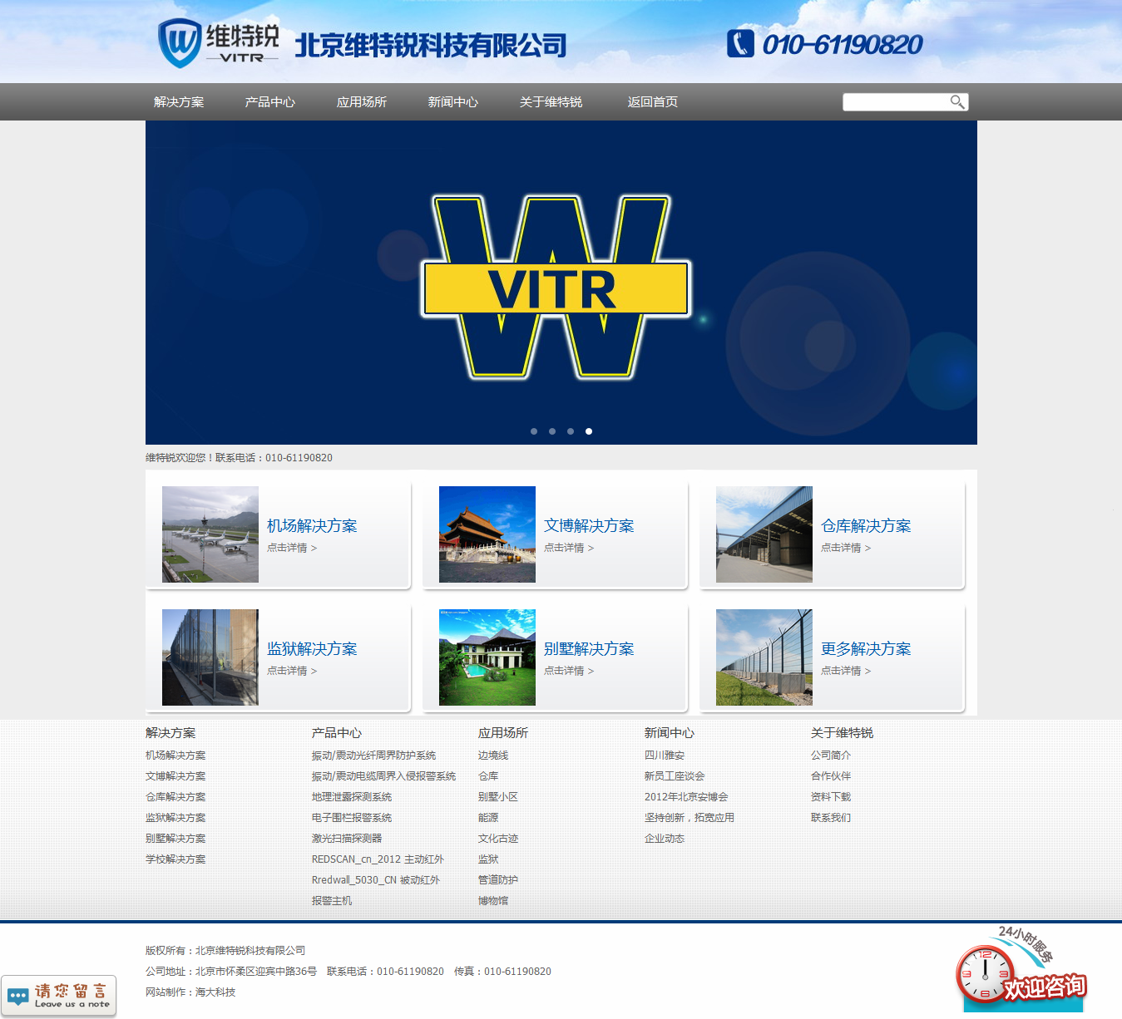1122x1019 pixels.
Task: Go to 关于维特锐 in the navigation bar
Action: coord(551,102)
